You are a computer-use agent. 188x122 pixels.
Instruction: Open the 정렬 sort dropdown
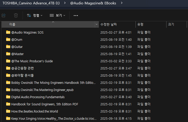tap(35, 15)
